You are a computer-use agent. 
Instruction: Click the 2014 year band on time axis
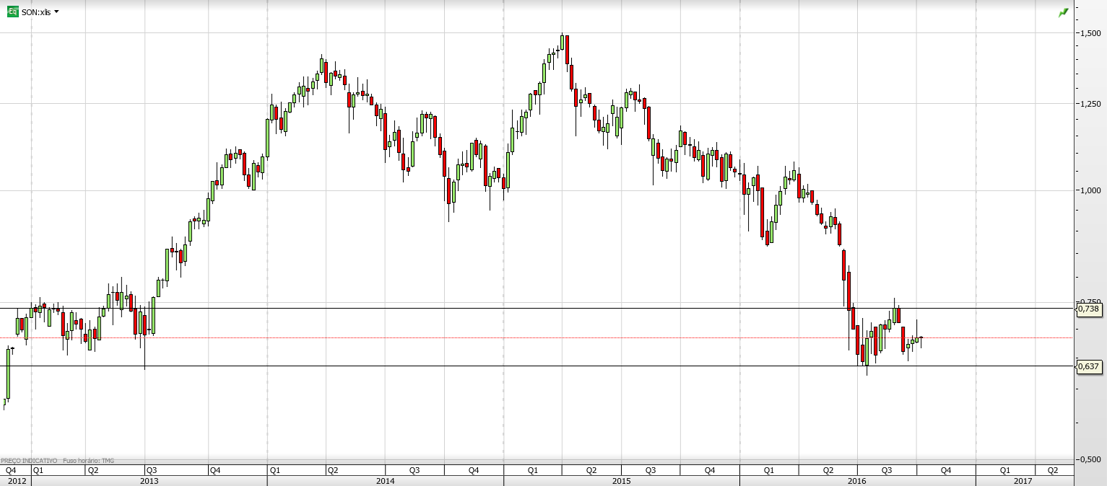pyautogui.click(x=385, y=480)
